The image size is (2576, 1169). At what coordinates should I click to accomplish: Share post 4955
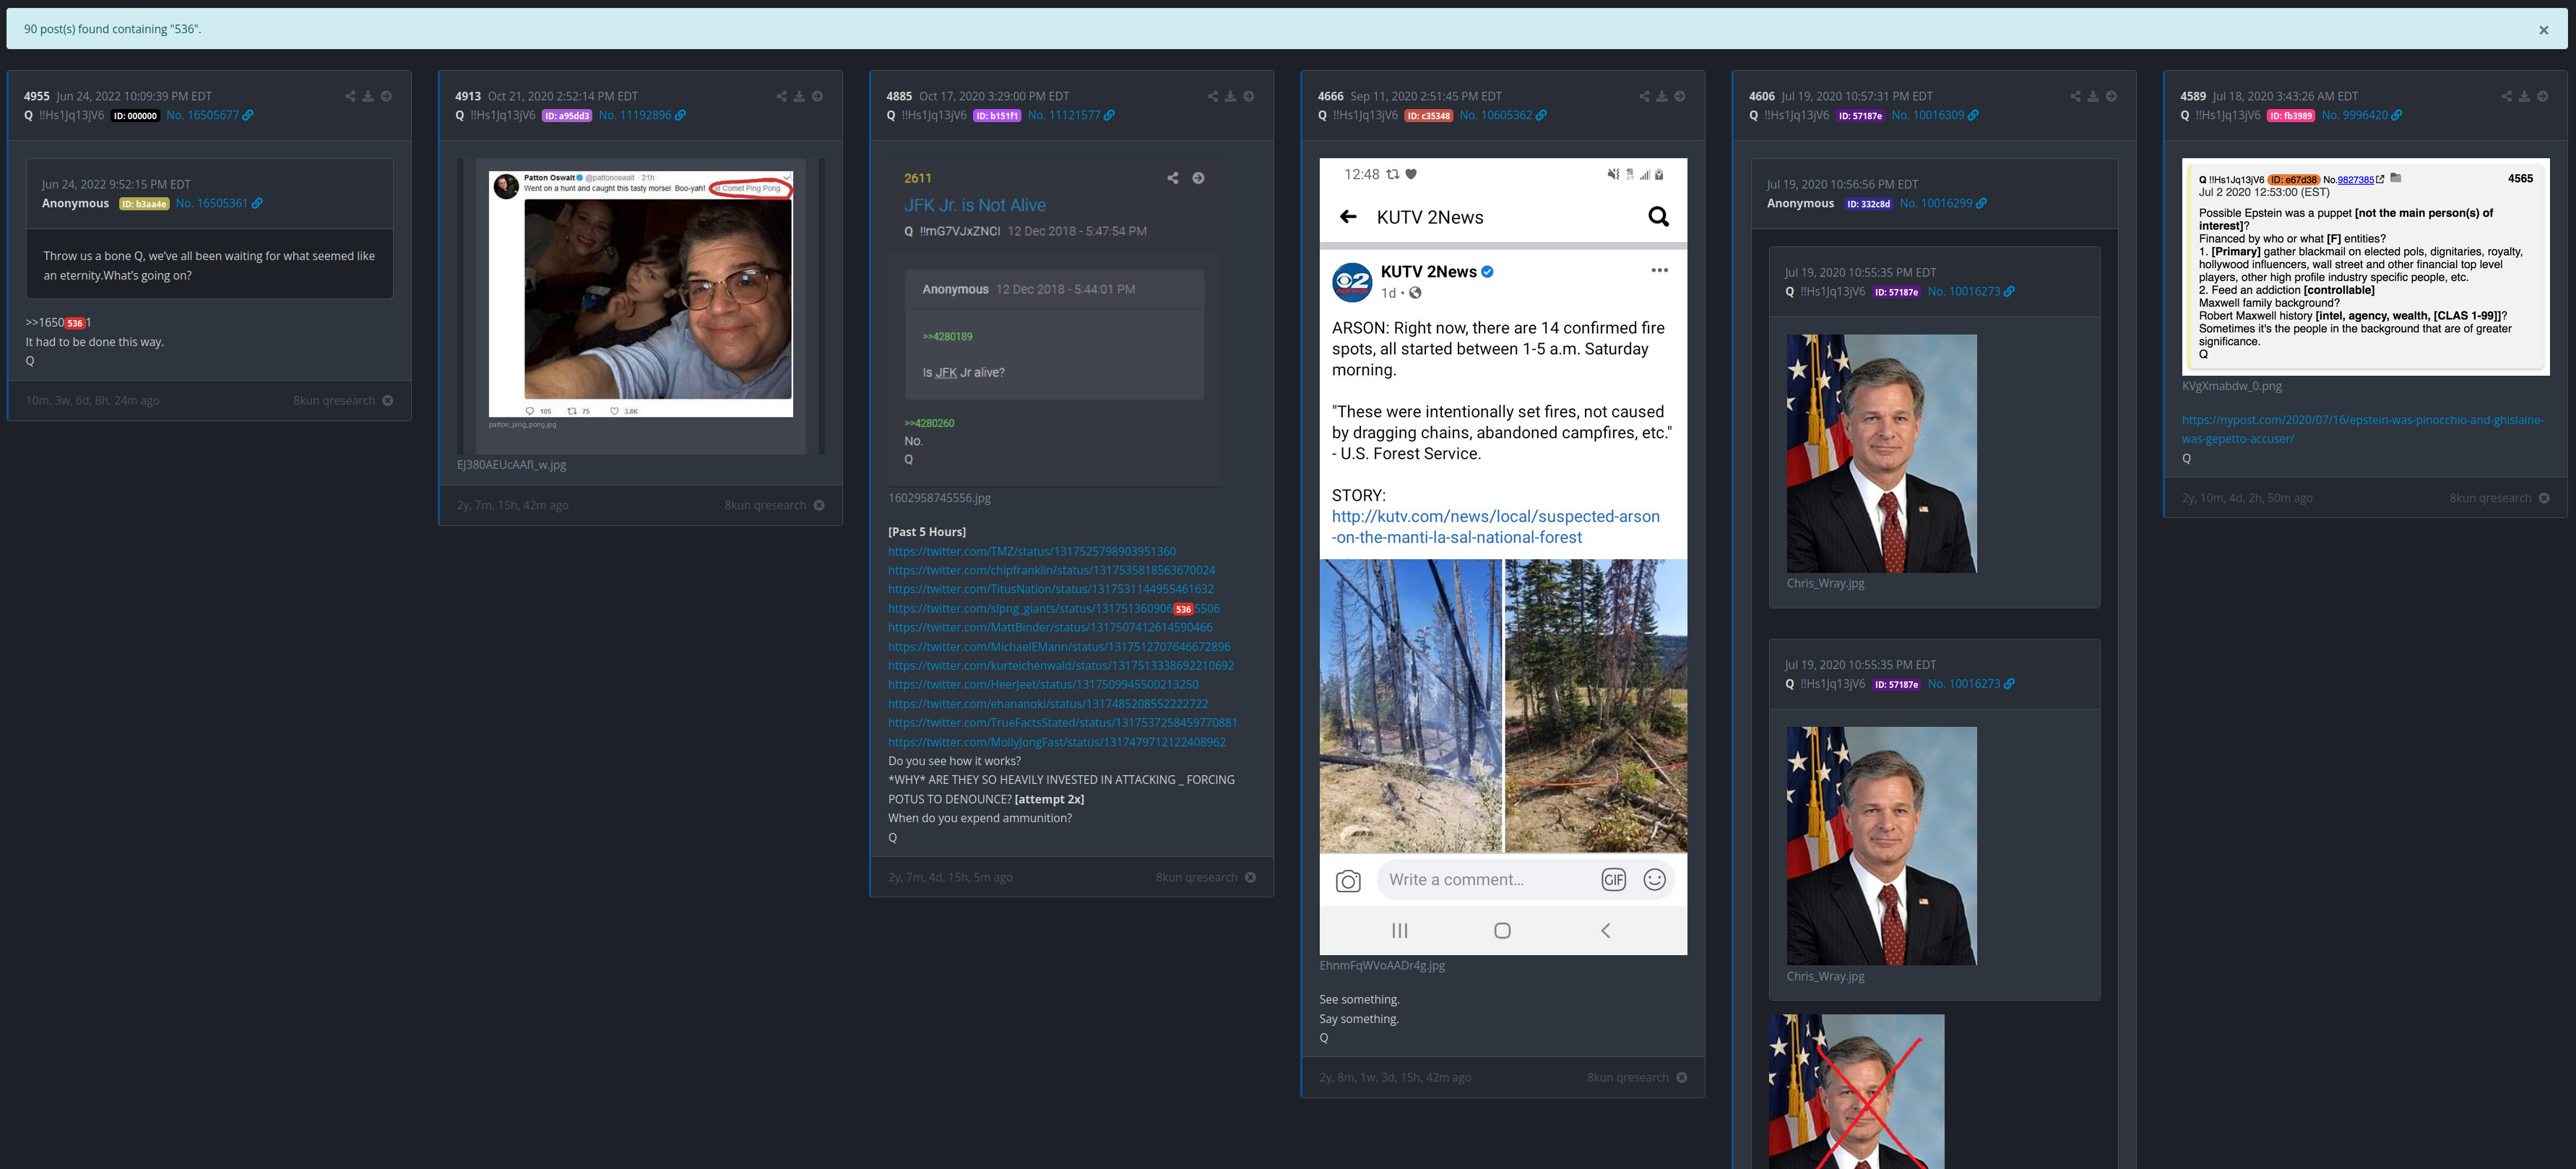coord(350,96)
